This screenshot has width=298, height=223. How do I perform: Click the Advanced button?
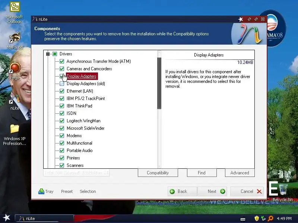point(240,173)
